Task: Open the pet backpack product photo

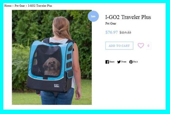Action: coord(52,57)
